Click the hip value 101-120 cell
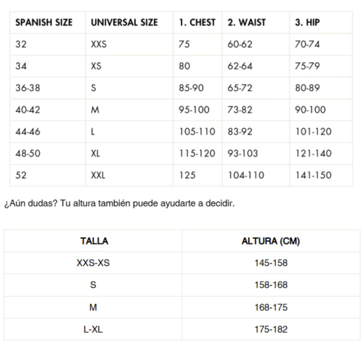 pyautogui.click(x=313, y=132)
